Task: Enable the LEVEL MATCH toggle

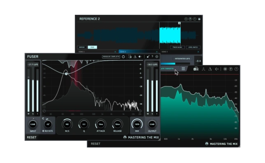Action: tap(193, 47)
